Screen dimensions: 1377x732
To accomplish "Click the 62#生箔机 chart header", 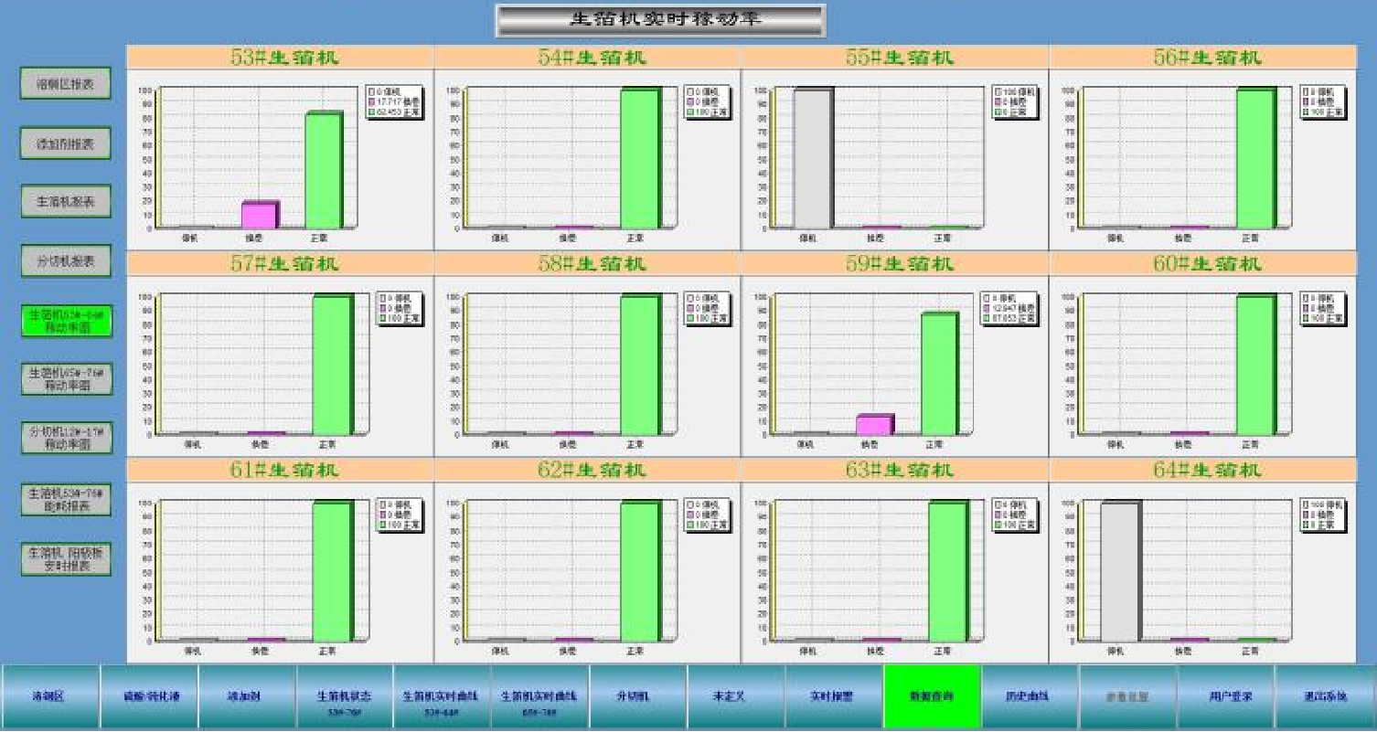I will point(587,470).
